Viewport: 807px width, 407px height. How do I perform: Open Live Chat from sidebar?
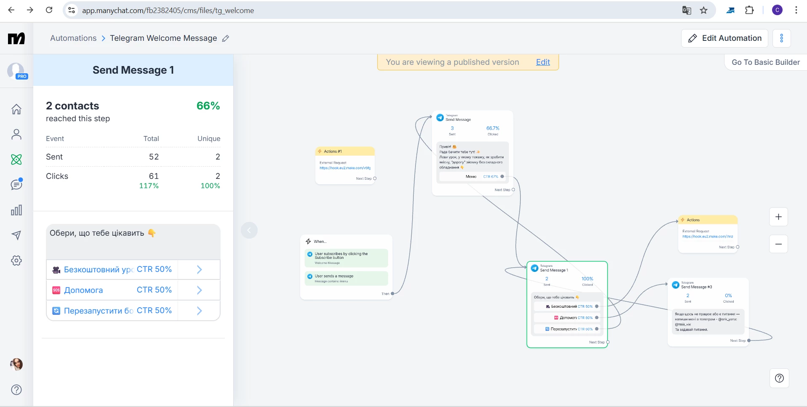(16, 184)
